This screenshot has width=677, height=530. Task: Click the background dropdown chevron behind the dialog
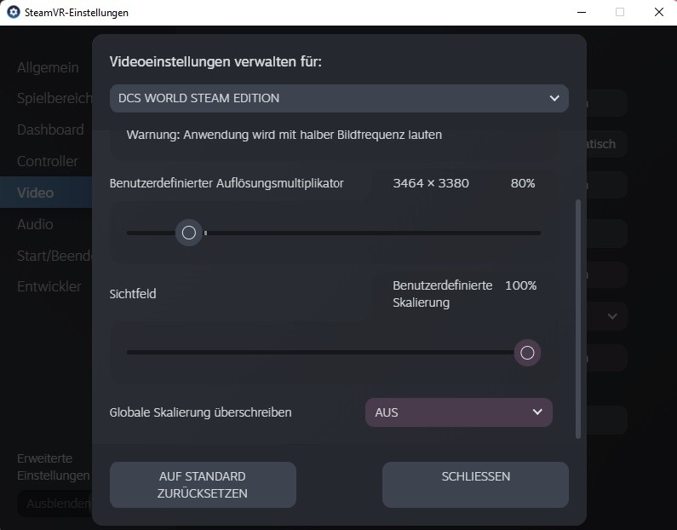click(612, 316)
